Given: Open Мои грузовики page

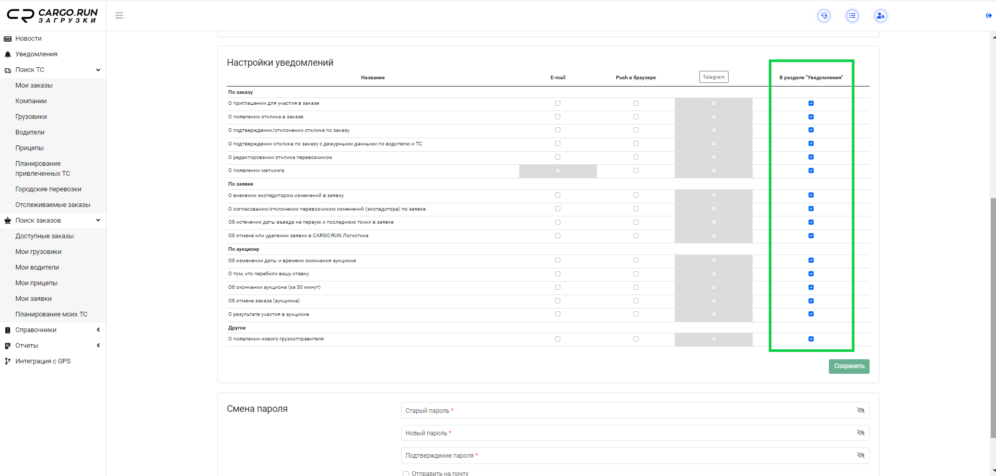Looking at the screenshot, I should 38,252.
